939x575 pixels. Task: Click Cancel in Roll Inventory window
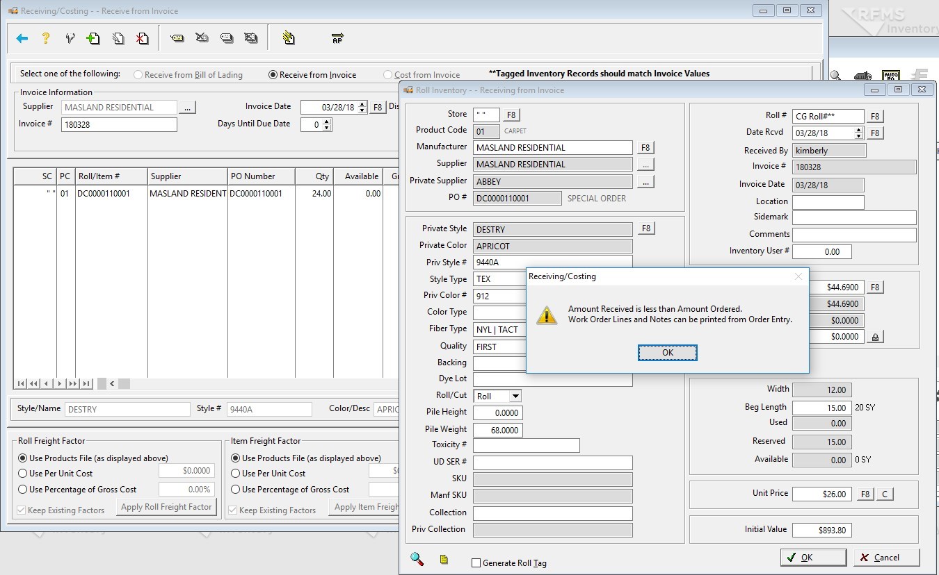click(886, 557)
